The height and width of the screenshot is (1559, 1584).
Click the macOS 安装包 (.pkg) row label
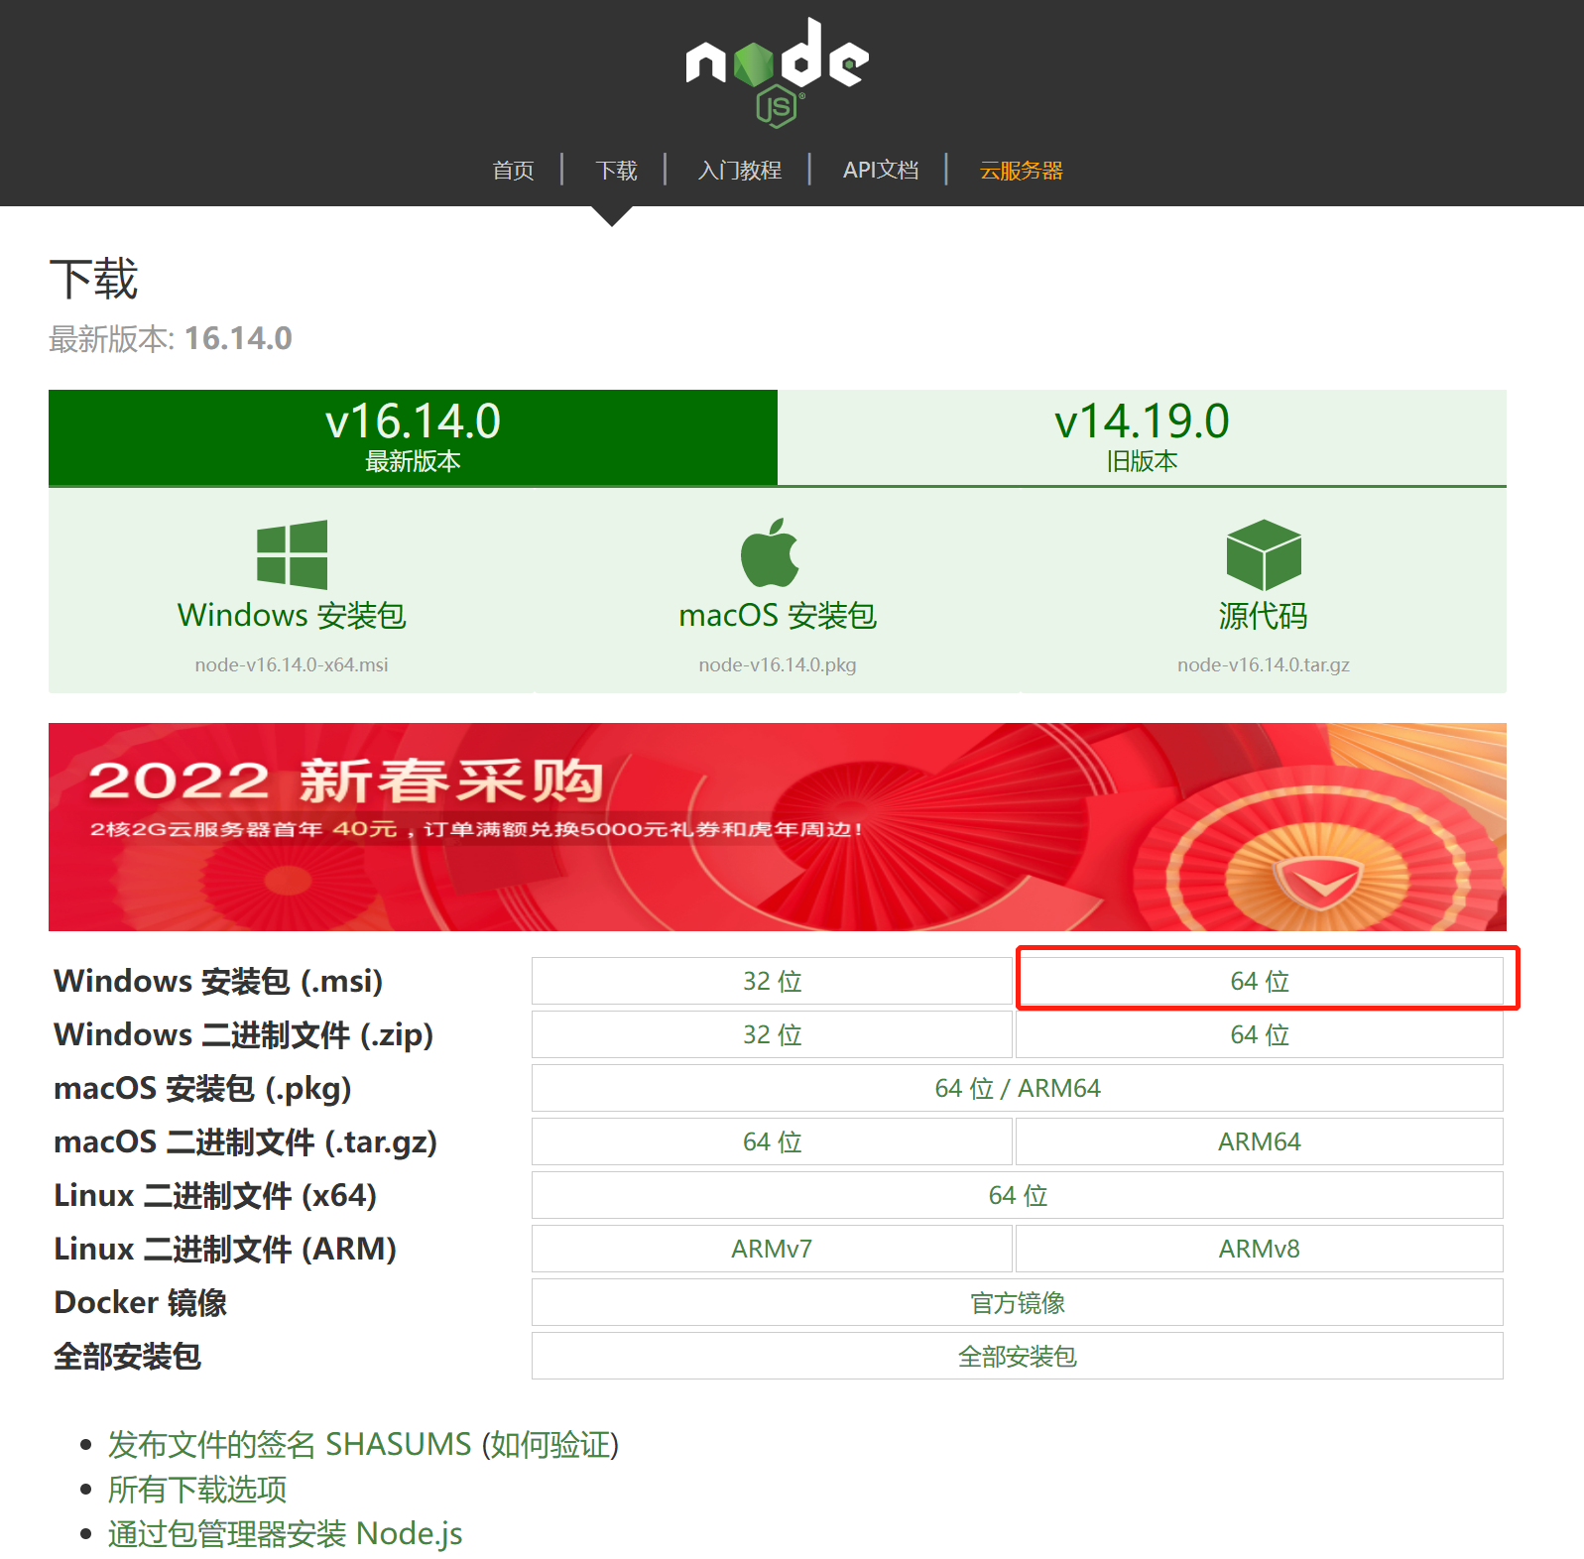[202, 1088]
